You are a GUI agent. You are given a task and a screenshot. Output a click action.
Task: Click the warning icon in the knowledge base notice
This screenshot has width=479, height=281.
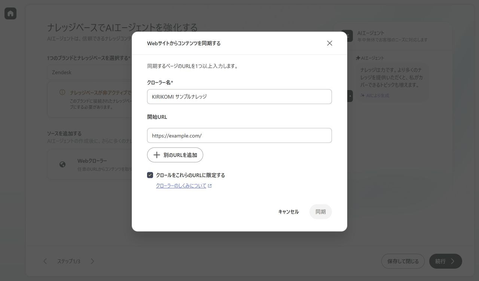tap(62, 92)
